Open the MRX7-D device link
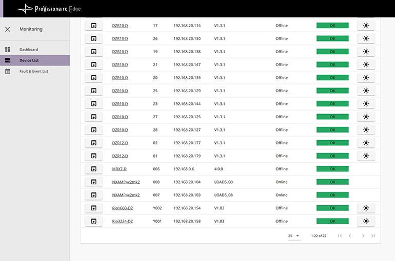This screenshot has height=261, width=395. click(119, 169)
